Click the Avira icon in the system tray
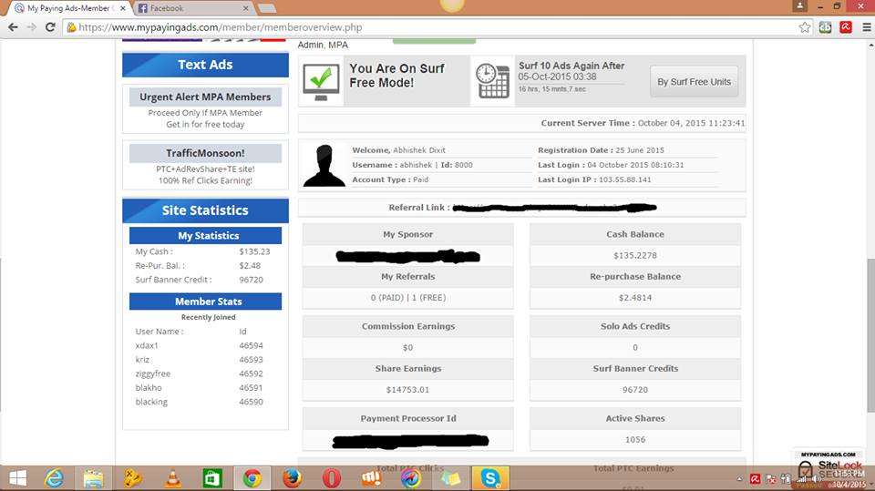The height and width of the screenshot is (491, 875). 755,479
